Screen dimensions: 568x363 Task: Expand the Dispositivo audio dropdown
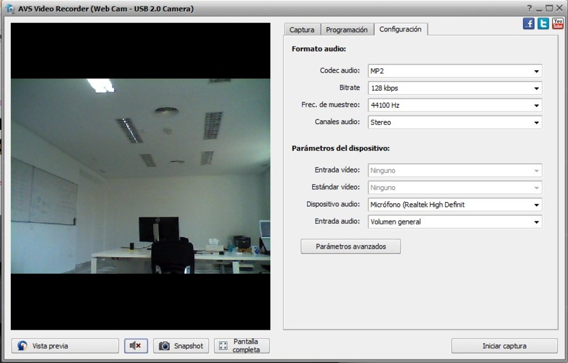[455, 204]
